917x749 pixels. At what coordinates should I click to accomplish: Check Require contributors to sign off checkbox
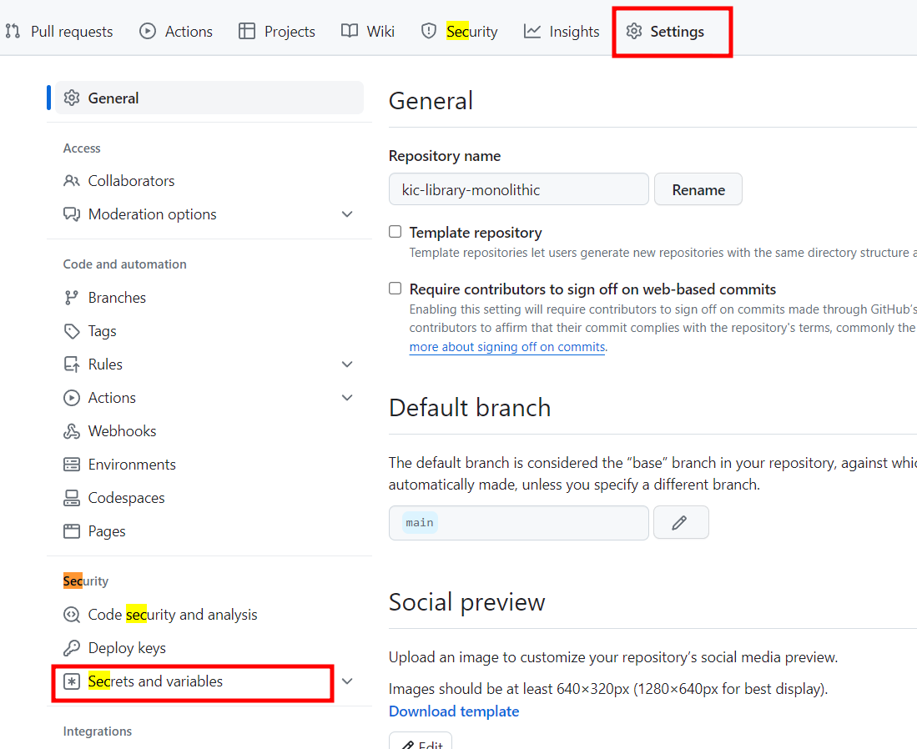tap(396, 289)
